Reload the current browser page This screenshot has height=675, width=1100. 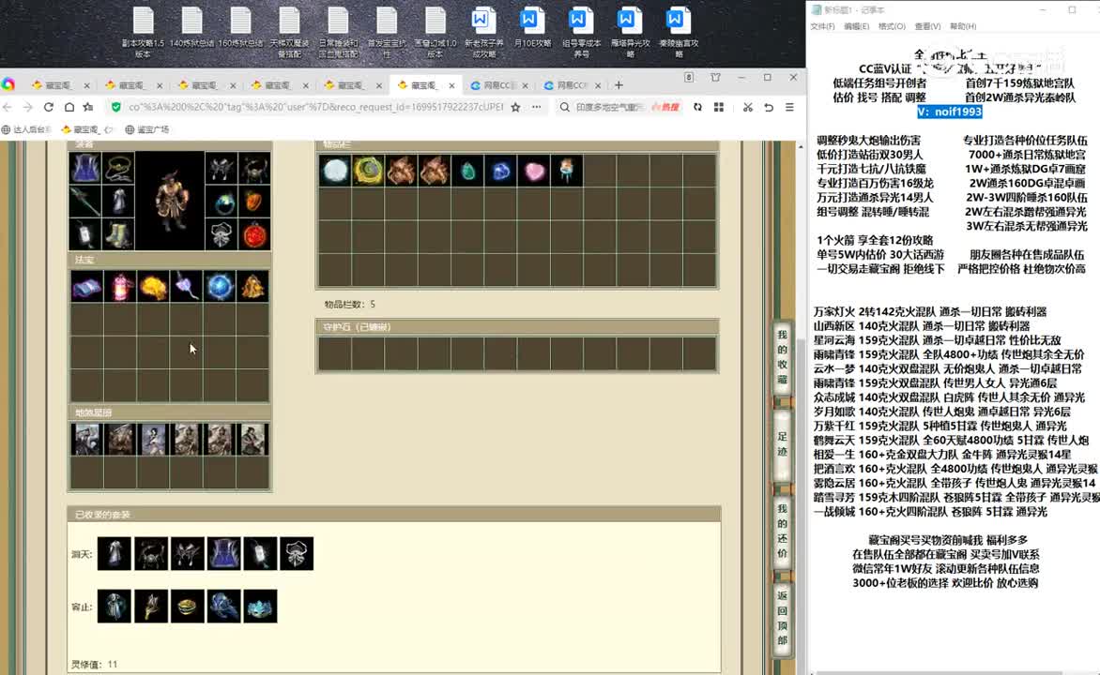tap(49, 107)
